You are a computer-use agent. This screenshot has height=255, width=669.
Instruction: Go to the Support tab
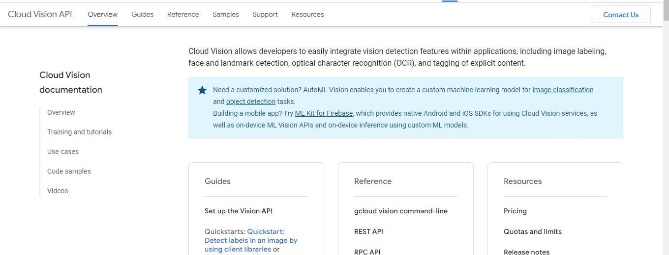(x=265, y=14)
